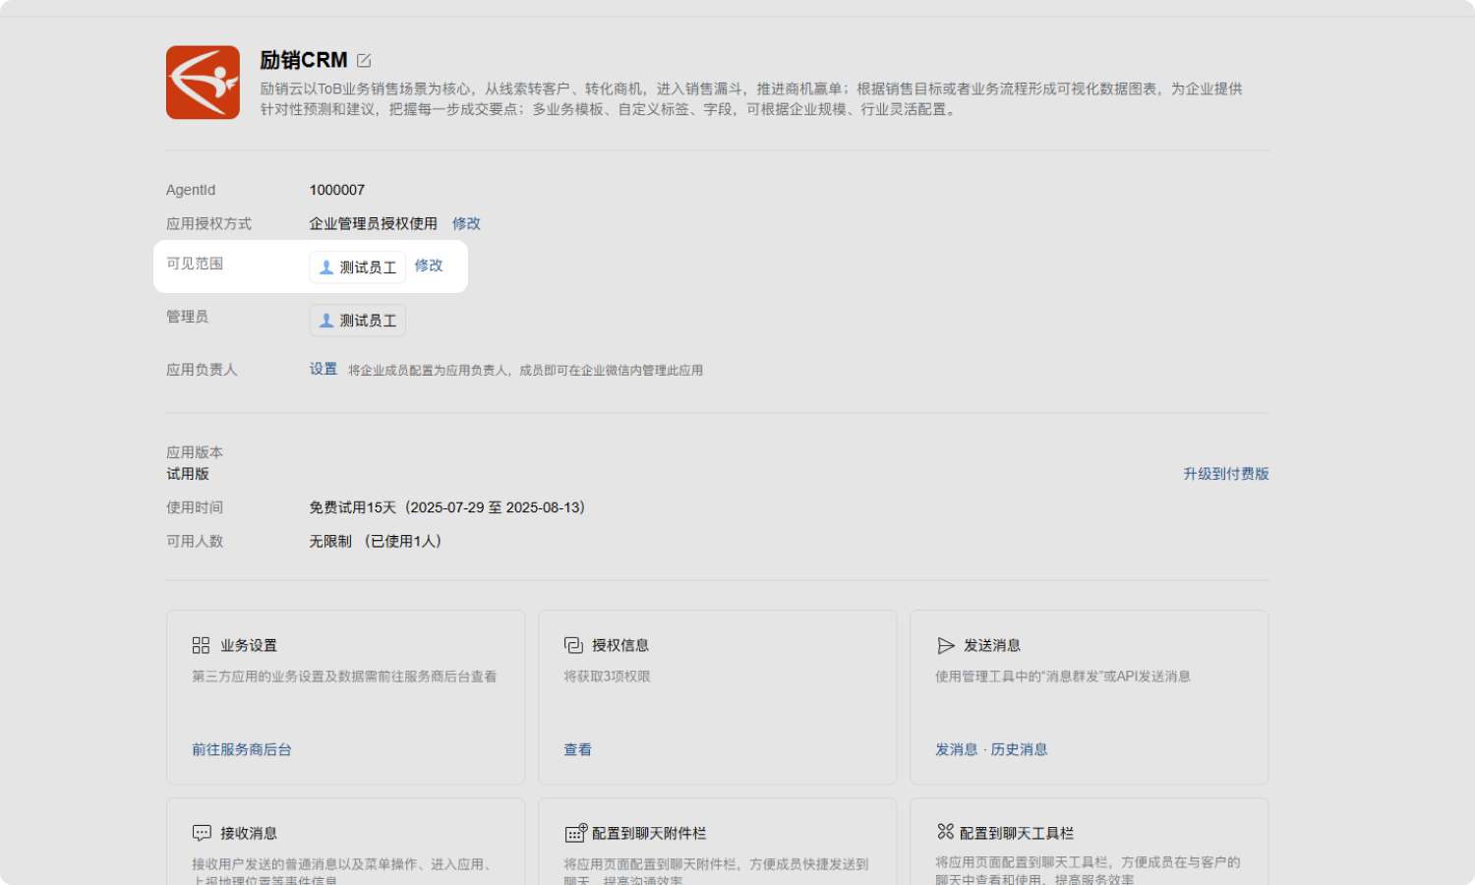Select the 测试员工 tag in 可见范围
This screenshot has width=1475, height=885.
(x=358, y=267)
